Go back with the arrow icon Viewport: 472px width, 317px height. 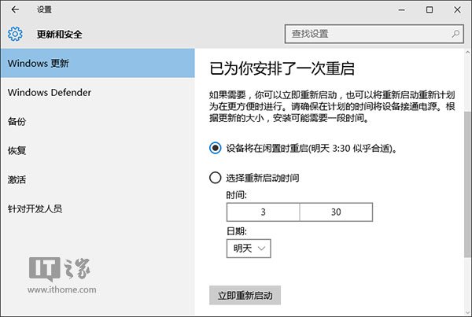pyautogui.click(x=15, y=9)
